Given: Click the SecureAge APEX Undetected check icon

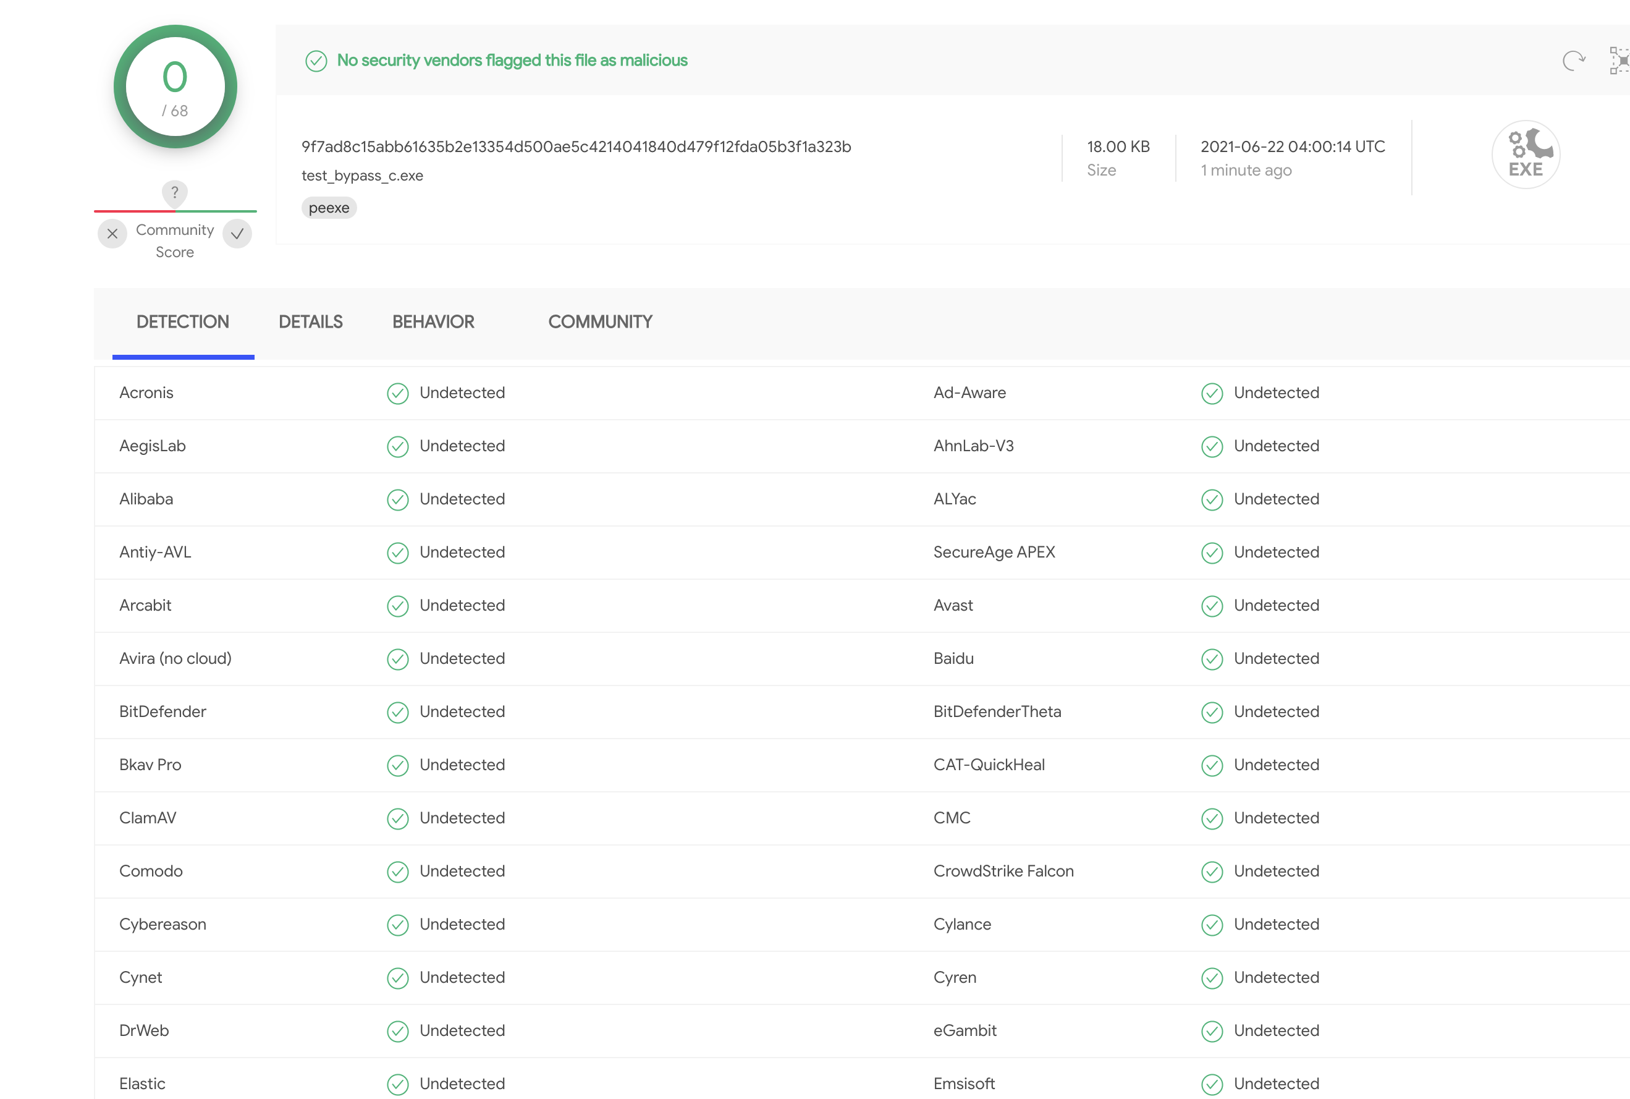Looking at the screenshot, I should (x=1212, y=554).
